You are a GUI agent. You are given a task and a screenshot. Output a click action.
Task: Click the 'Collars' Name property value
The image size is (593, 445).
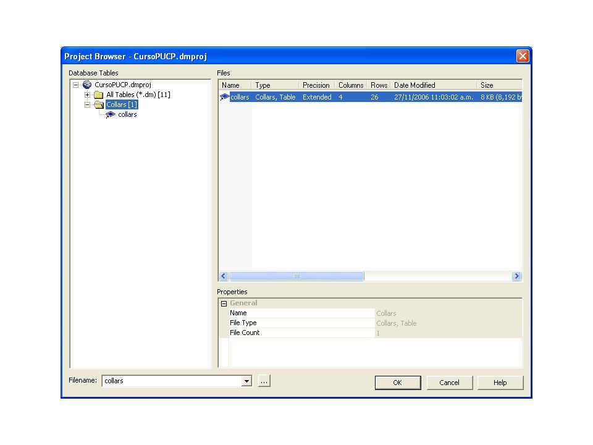(386, 313)
